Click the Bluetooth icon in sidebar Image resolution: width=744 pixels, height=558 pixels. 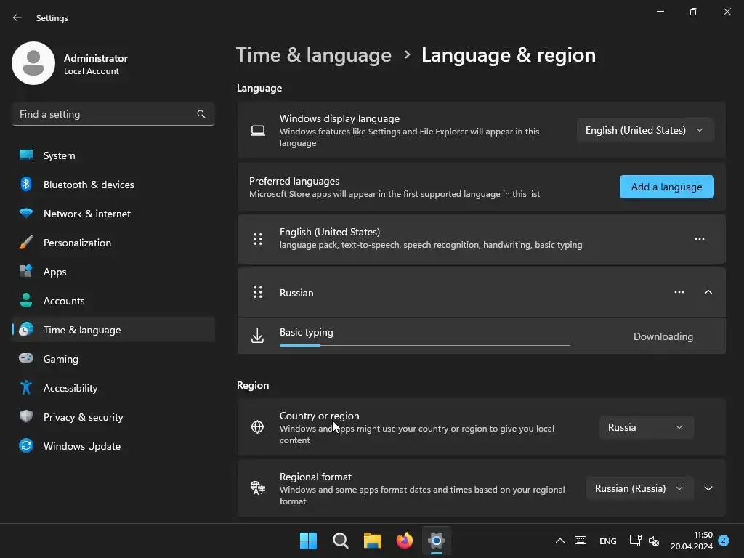coord(26,184)
